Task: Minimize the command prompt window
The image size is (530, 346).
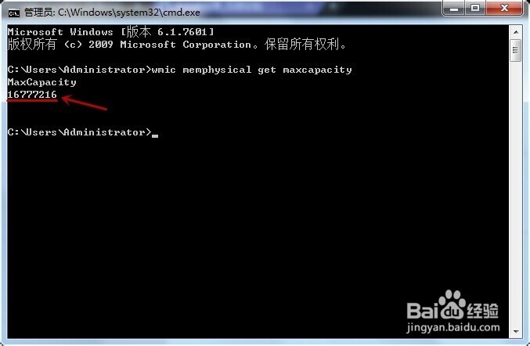Action: (x=453, y=8)
